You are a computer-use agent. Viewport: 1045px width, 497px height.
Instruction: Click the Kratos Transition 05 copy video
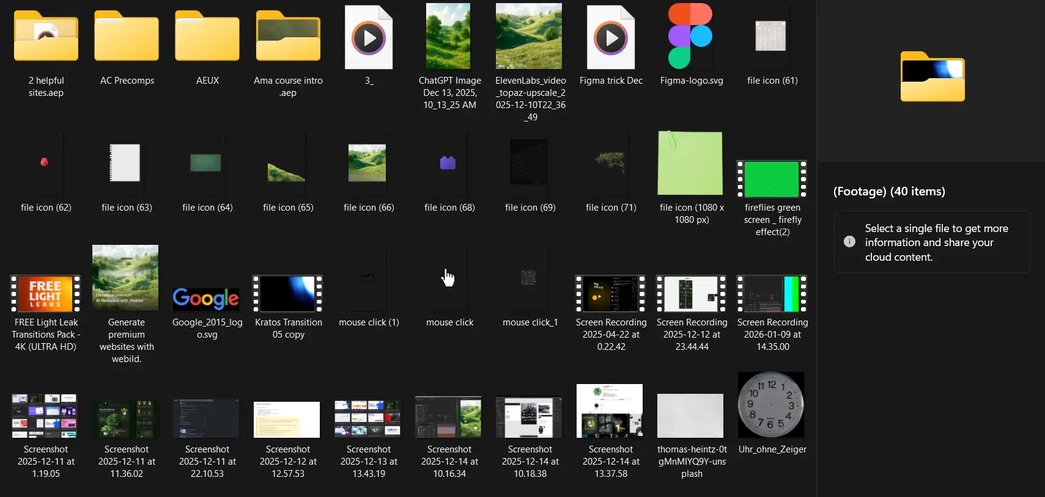point(287,294)
